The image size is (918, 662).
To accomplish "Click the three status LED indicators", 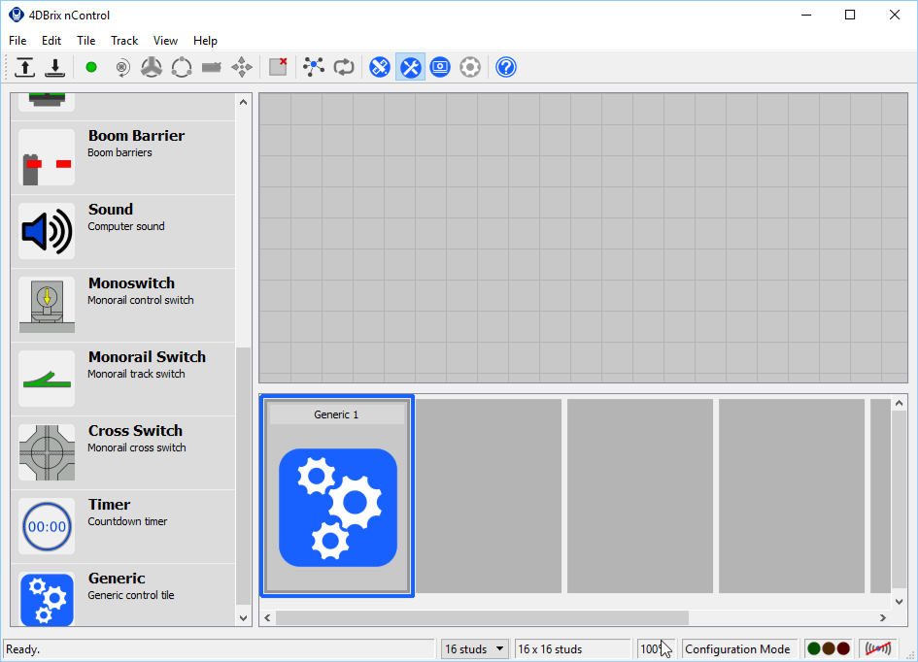I will (829, 648).
